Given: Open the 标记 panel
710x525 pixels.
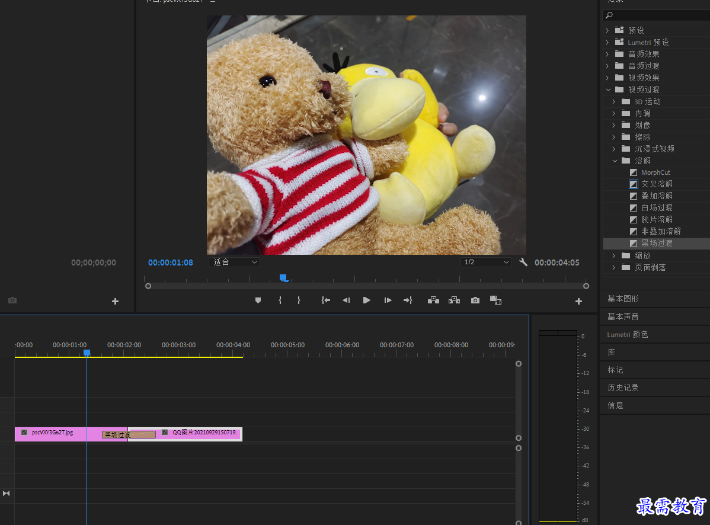Looking at the screenshot, I should click(615, 370).
